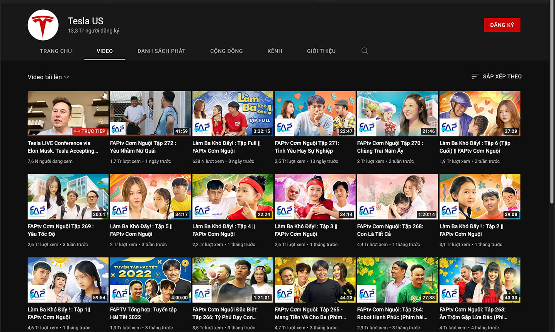Open the DANH SÁCH PHÁT tab
This screenshot has height=332, width=555.
coord(161,51)
